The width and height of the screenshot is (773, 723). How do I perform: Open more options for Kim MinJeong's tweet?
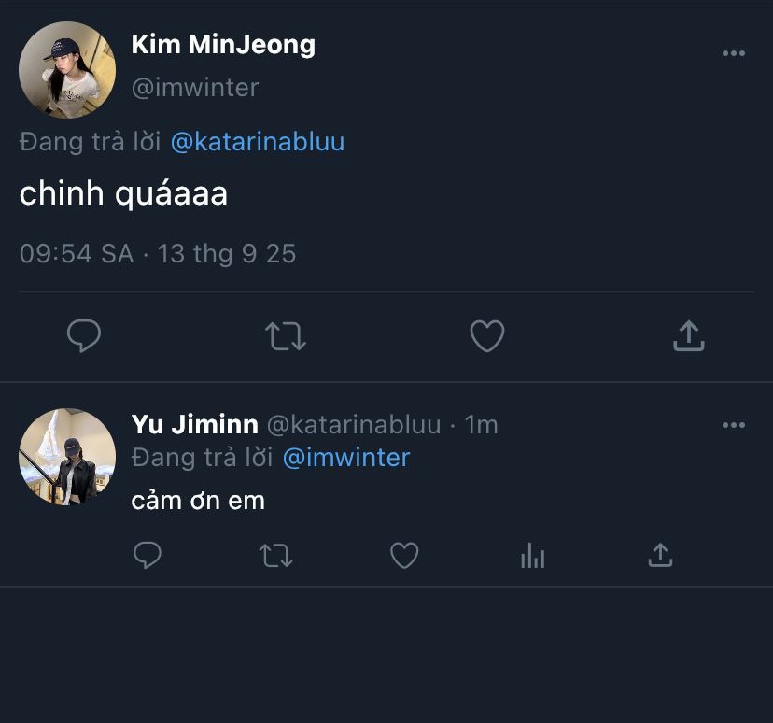(734, 54)
